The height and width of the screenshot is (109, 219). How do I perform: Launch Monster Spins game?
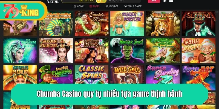[127, 51]
